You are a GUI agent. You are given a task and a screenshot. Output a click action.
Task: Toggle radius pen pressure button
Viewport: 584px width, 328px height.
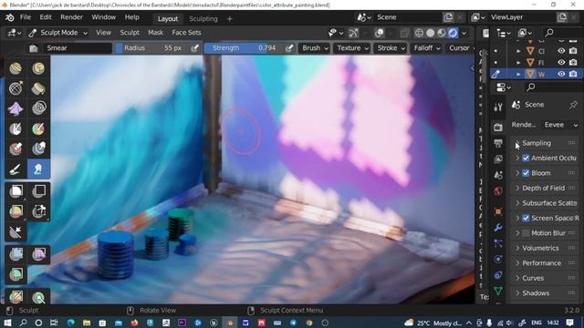coord(194,48)
